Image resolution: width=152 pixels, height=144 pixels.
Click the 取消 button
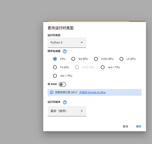[x=125, y=126]
